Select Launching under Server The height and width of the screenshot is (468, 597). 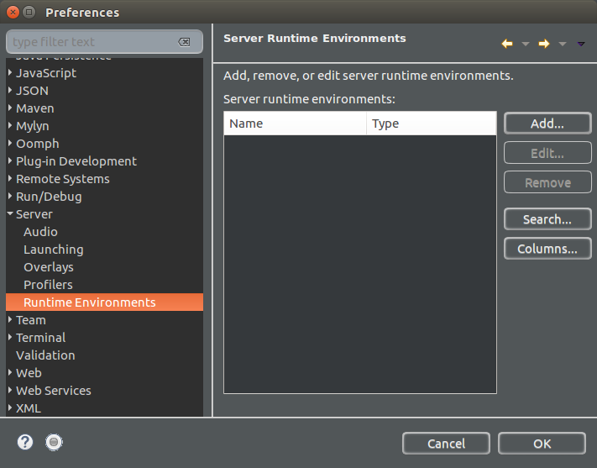coord(53,250)
